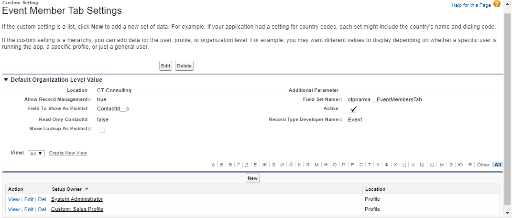The image size is (512, 218).
Task: Click info icon beside Field To Show As Picklist
Action: 89,109
